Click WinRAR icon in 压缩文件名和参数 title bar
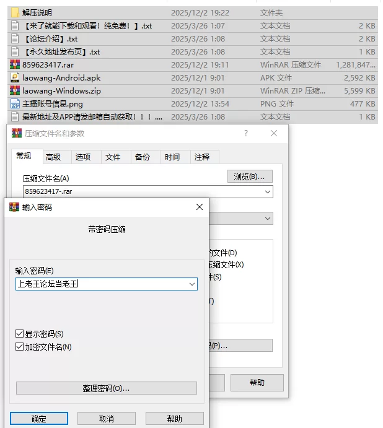This screenshot has width=383, height=428. [17, 133]
